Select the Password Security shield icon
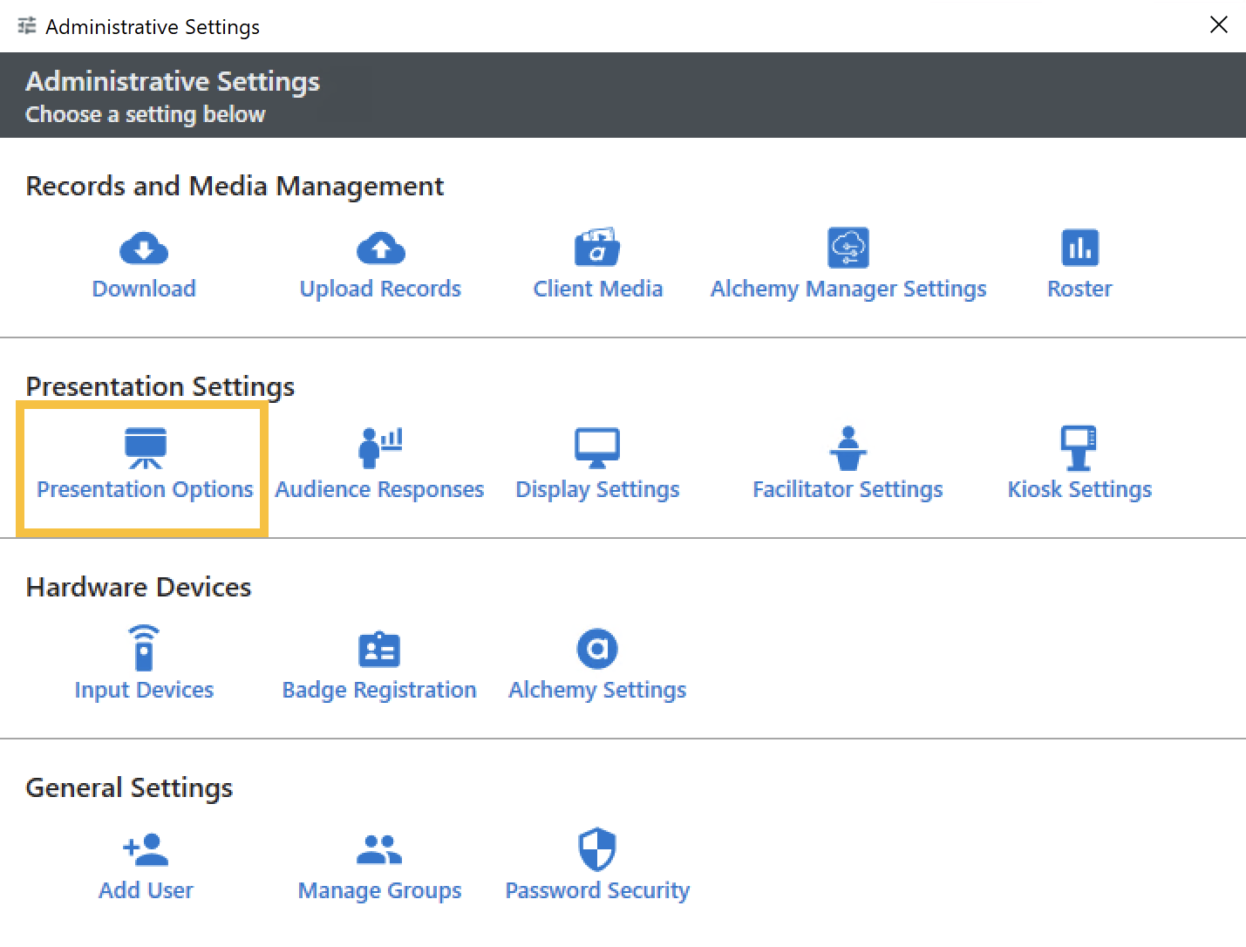The image size is (1246, 947). 597,849
